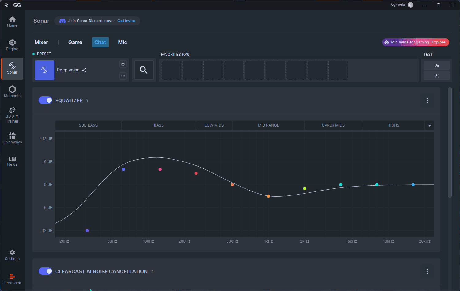Switch to the Game tab
460x291 pixels.
click(x=75, y=43)
